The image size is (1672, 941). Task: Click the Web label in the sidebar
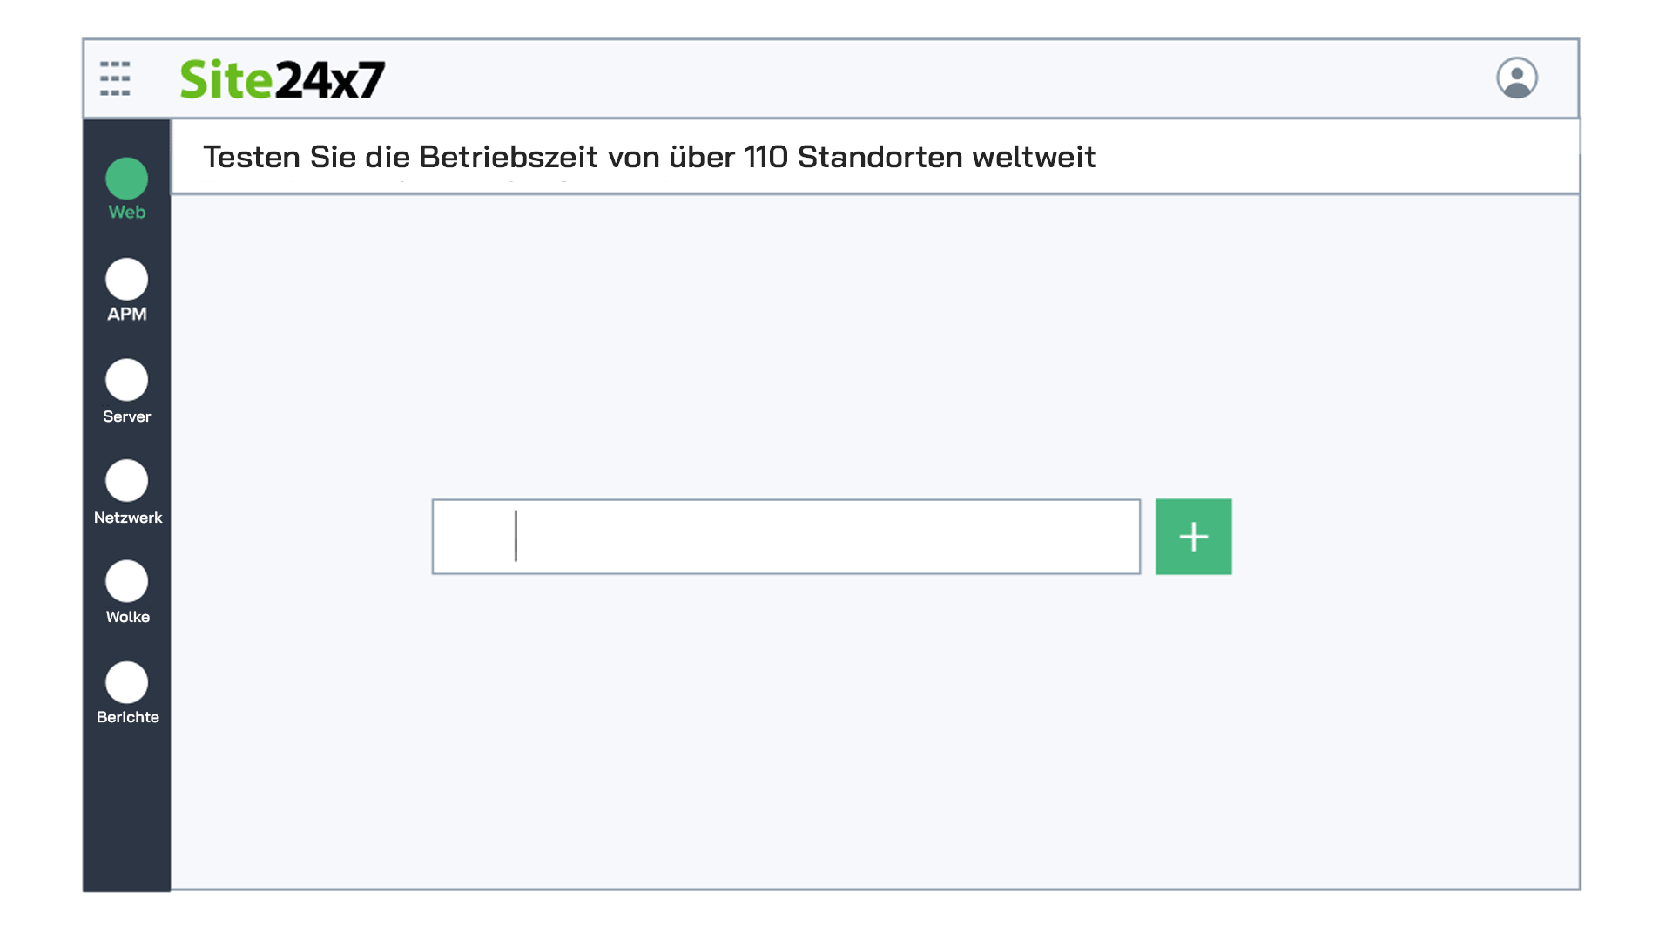click(x=127, y=213)
